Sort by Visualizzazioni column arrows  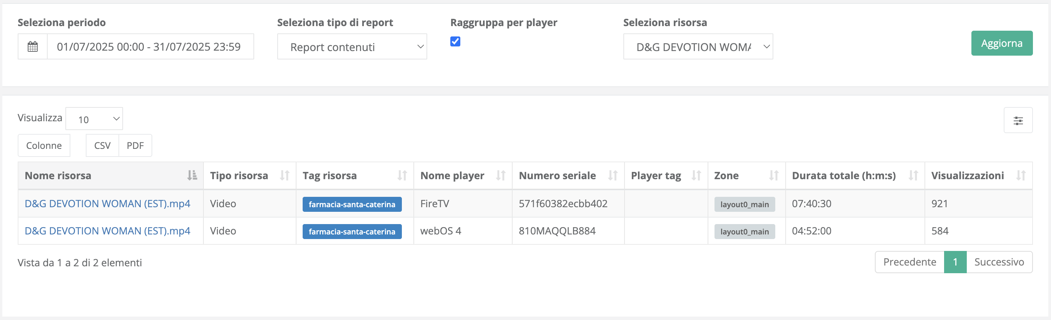[1020, 175]
